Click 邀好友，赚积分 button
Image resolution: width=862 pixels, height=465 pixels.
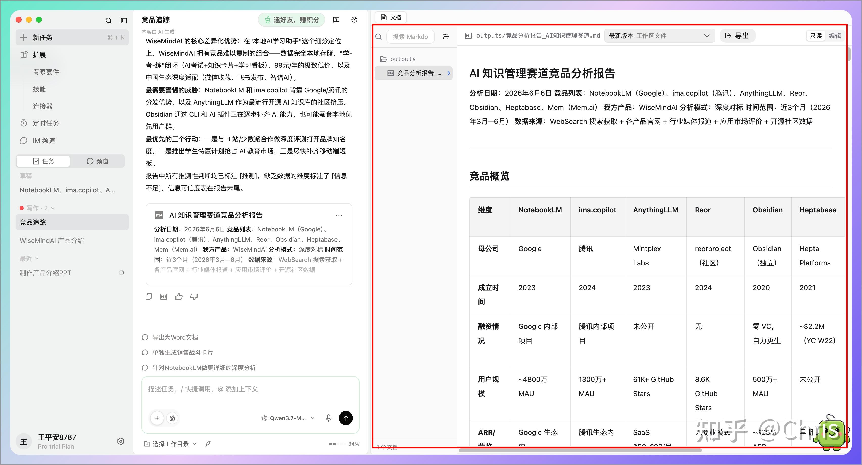291,20
